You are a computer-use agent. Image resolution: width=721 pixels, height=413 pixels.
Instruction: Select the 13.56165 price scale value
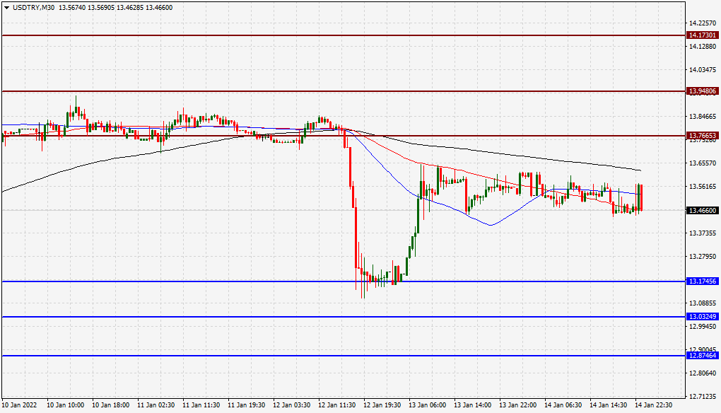(703, 187)
